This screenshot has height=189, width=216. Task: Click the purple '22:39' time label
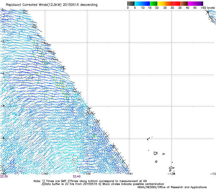point(4,176)
